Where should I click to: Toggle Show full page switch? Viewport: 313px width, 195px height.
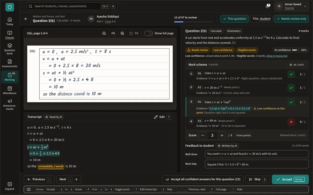point(149,33)
